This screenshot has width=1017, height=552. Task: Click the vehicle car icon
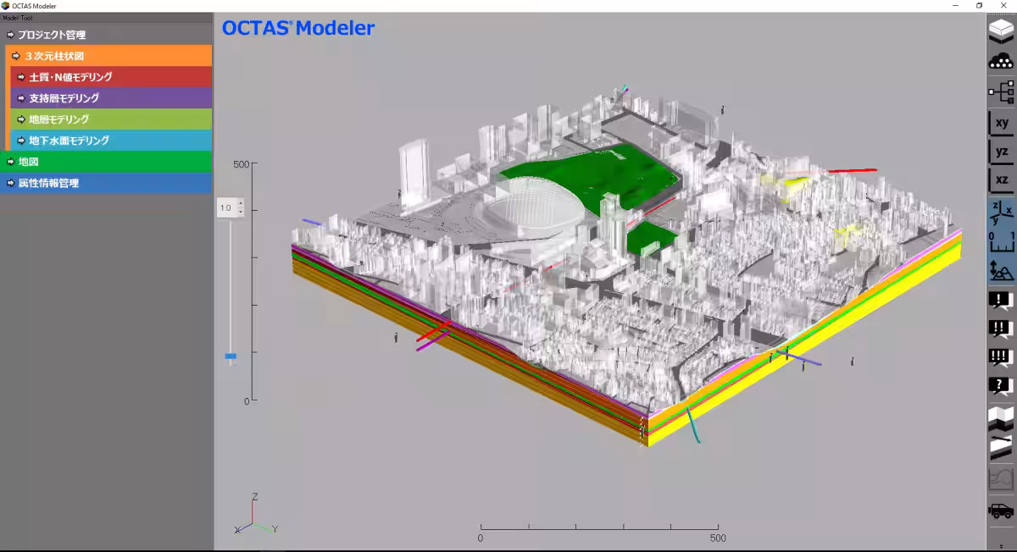click(1001, 511)
